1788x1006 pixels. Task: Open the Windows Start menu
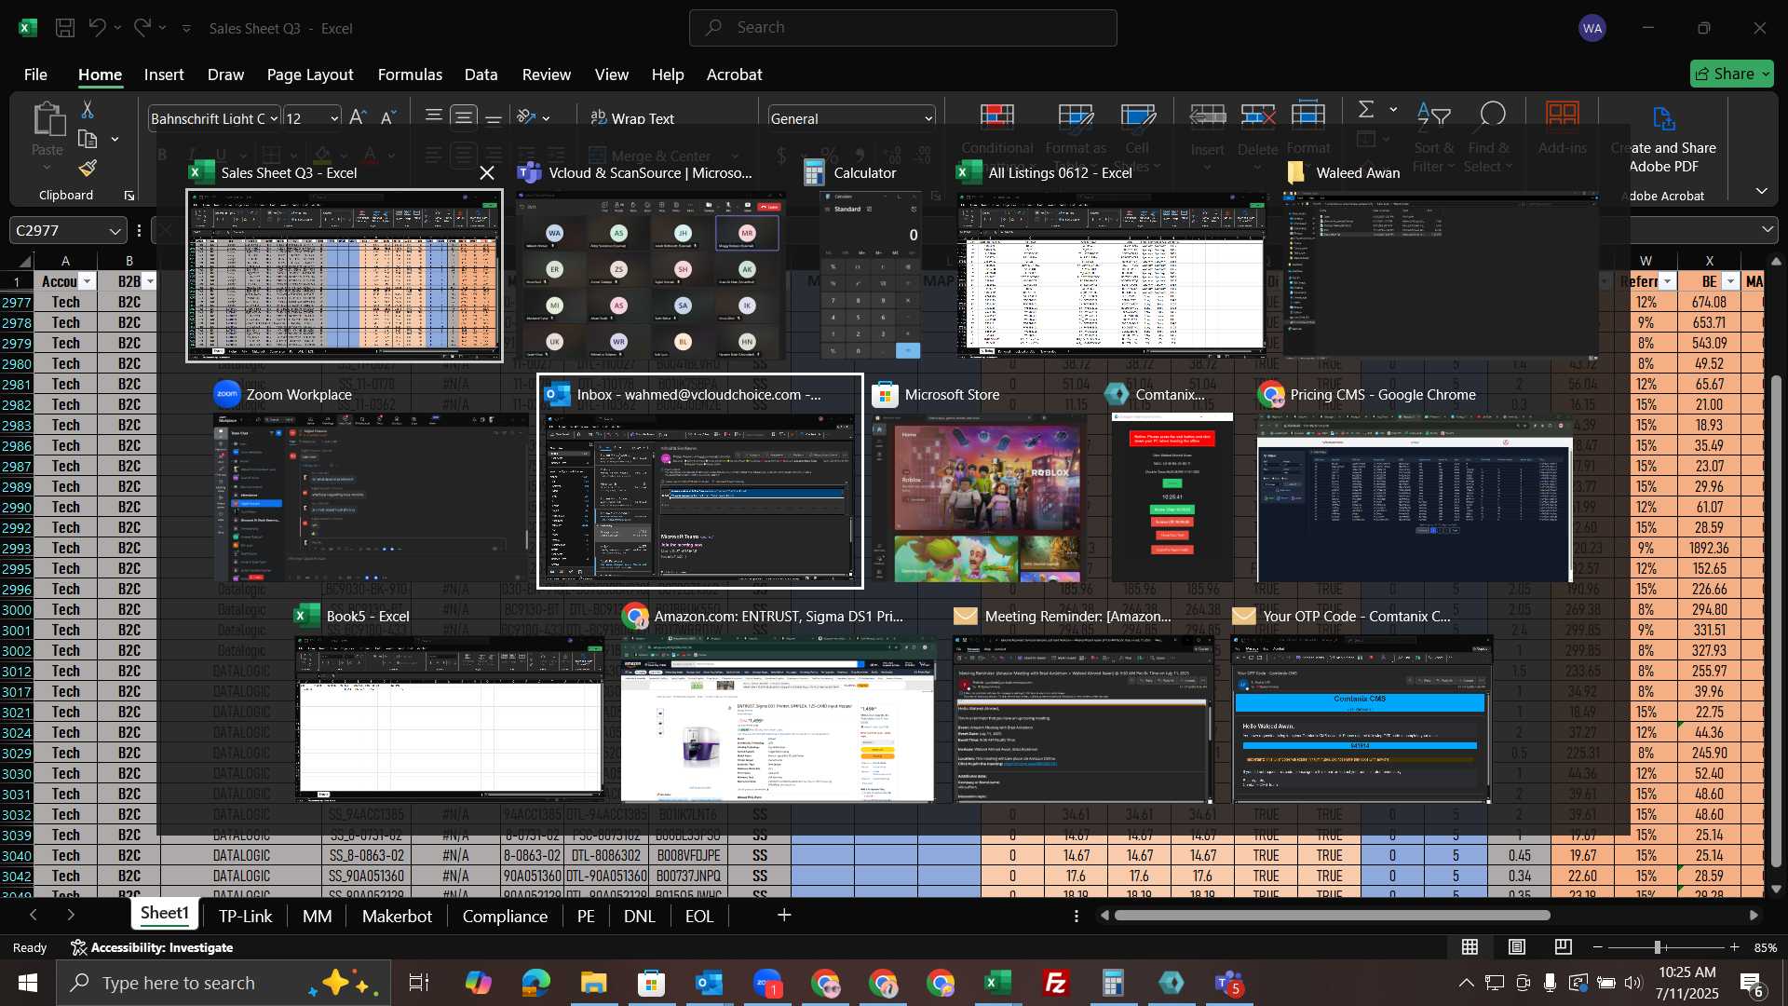click(27, 983)
